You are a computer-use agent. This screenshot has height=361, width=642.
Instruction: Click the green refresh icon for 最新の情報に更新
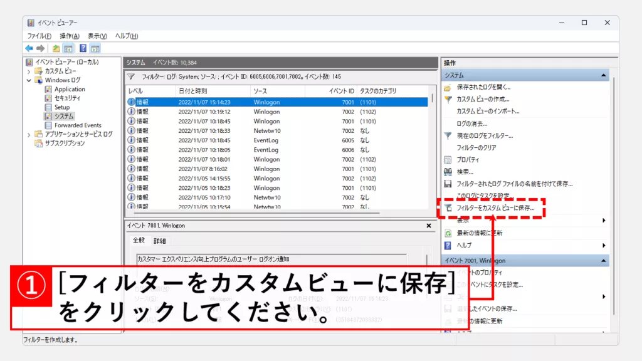pyautogui.click(x=448, y=233)
